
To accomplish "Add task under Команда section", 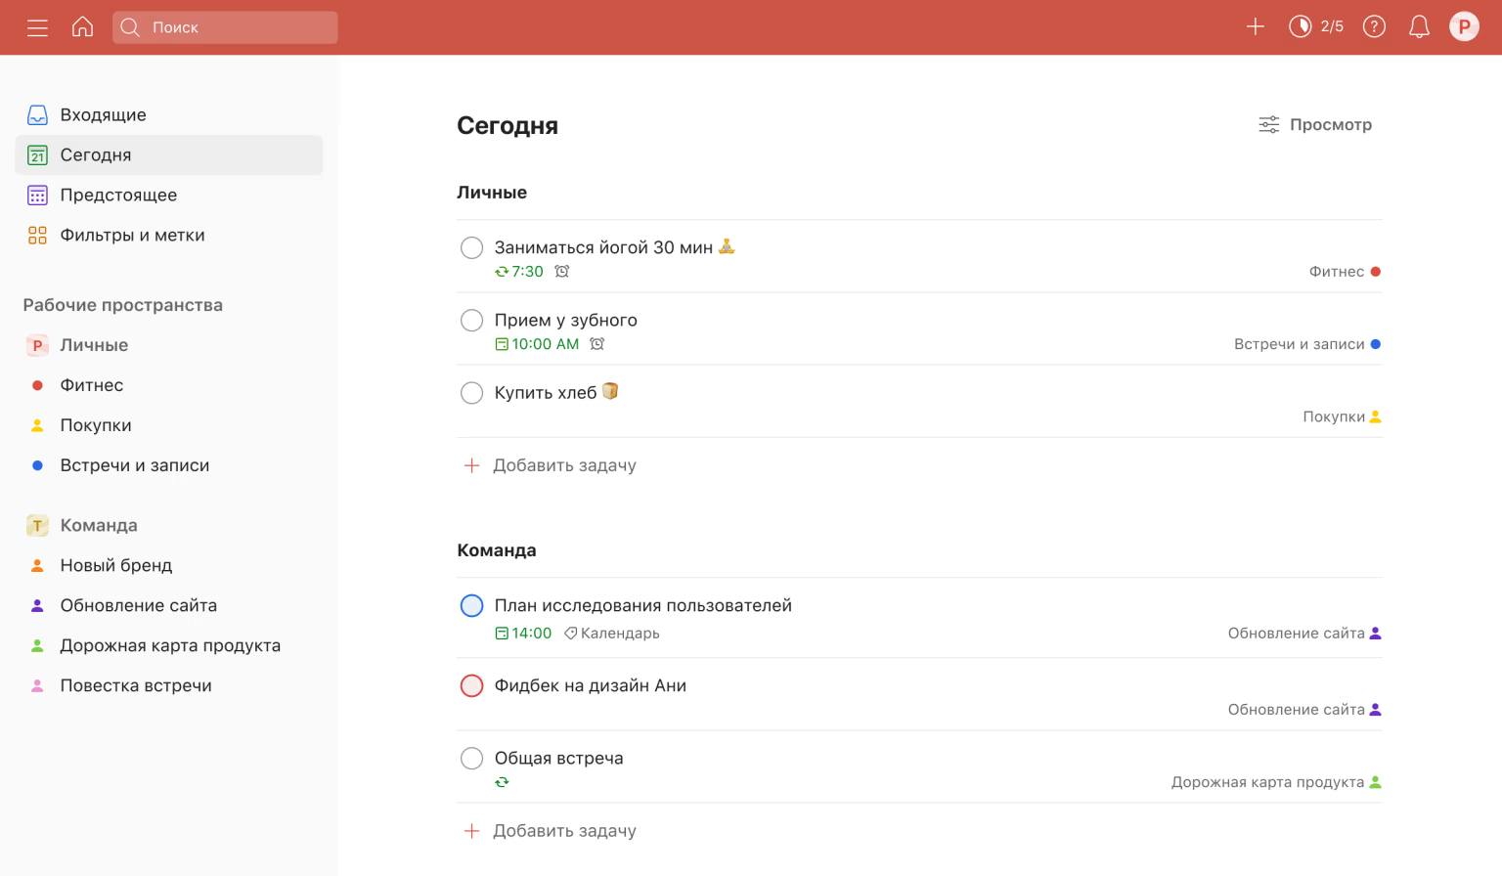I will [550, 831].
